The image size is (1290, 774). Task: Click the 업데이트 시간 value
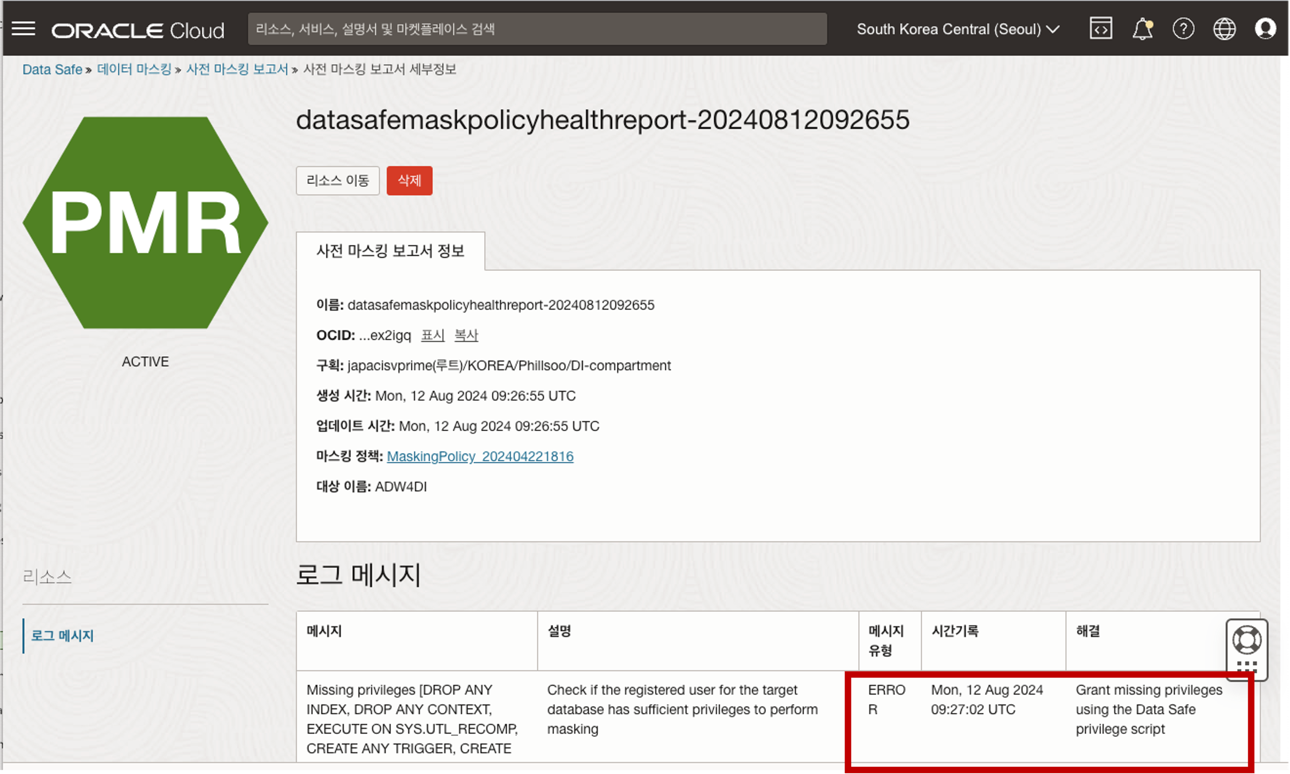point(499,426)
